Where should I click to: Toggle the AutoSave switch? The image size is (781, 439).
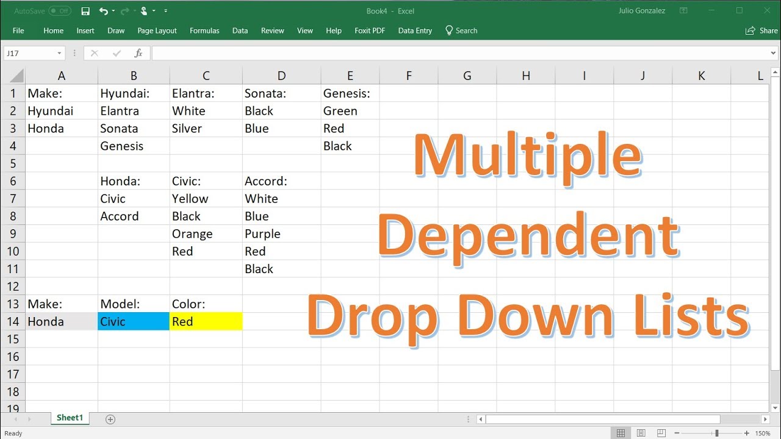[60, 11]
